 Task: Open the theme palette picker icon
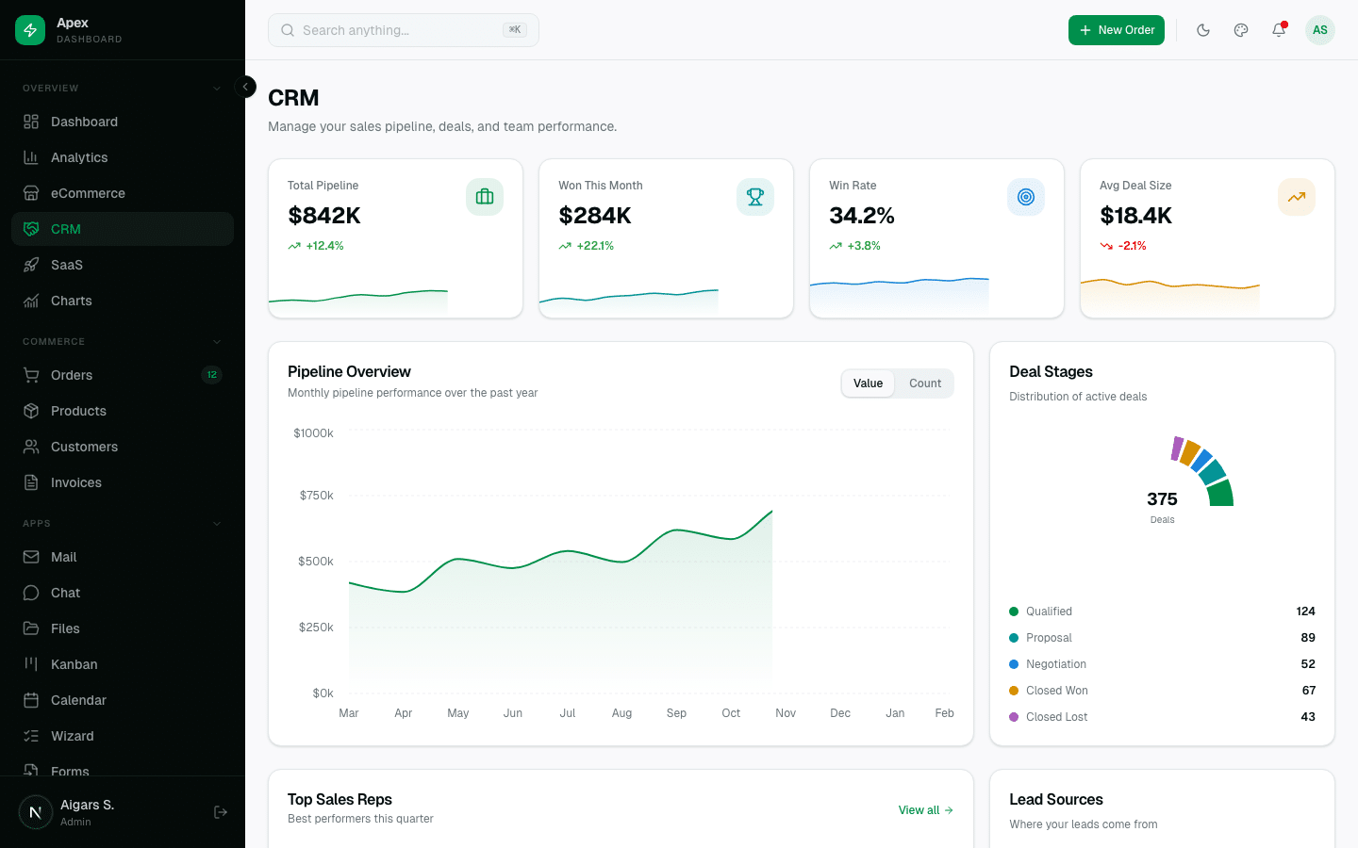[1240, 29]
